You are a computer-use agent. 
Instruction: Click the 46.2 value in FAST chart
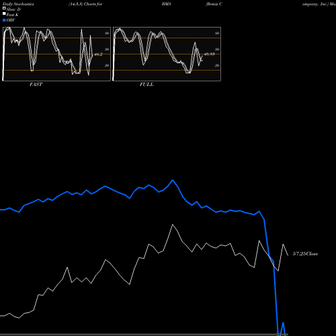(98, 54)
